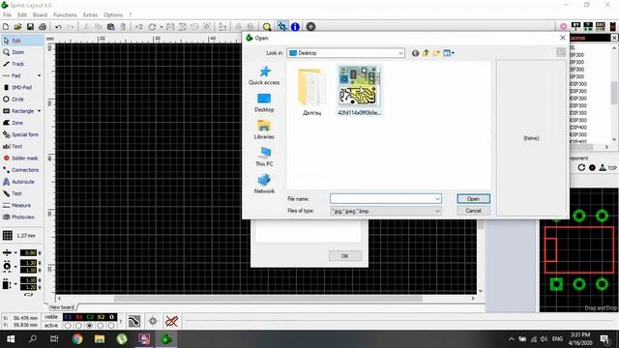Viewport: 619px width, 348px height.
Task: Click the New file toolbar icon
Action: (6, 27)
